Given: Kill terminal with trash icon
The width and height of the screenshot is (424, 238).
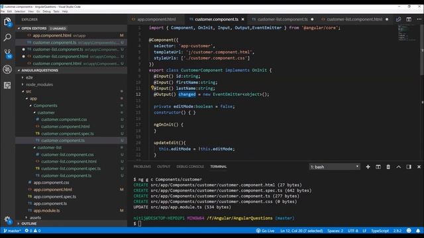Looking at the screenshot, I should (x=388, y=167).
